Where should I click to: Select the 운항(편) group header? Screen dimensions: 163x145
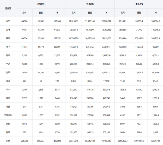coord(41,4)
